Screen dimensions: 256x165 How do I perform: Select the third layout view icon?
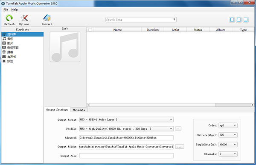point(246,20)
